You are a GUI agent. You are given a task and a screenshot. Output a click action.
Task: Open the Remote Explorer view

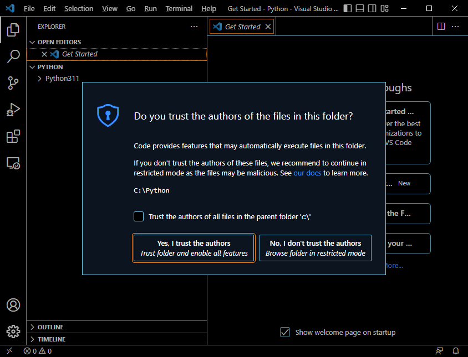pyautogui.click(x=13, y=163)
